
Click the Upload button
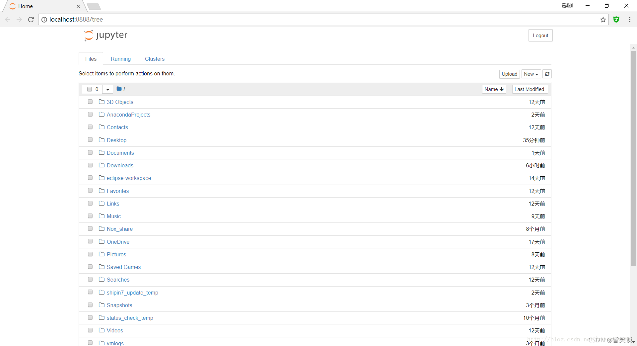pos(510,74)
